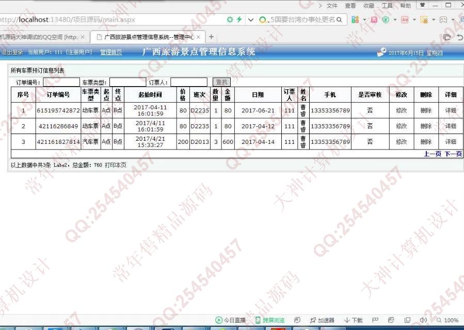Click the 加速器 rocket icon

click(x=313, y=320)
